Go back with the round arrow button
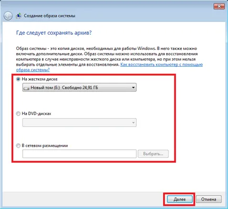The image size is (228, 209). 8,16
